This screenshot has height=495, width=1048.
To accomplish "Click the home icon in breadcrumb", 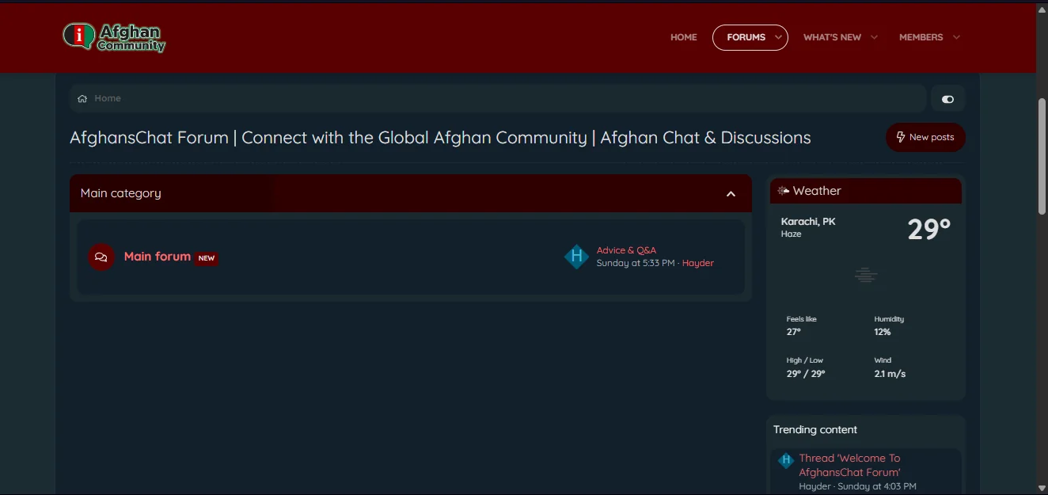I will [82, 99].
